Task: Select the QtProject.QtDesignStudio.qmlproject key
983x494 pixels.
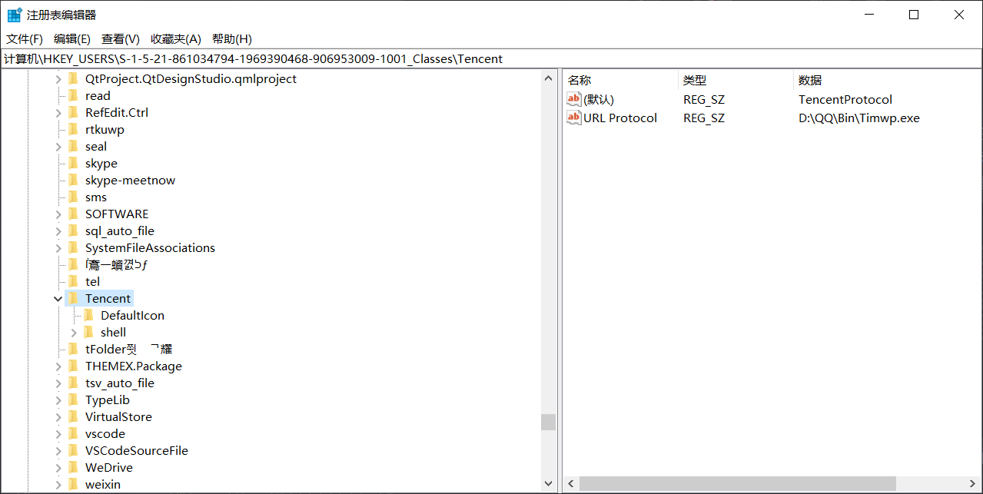Action: 191,78
